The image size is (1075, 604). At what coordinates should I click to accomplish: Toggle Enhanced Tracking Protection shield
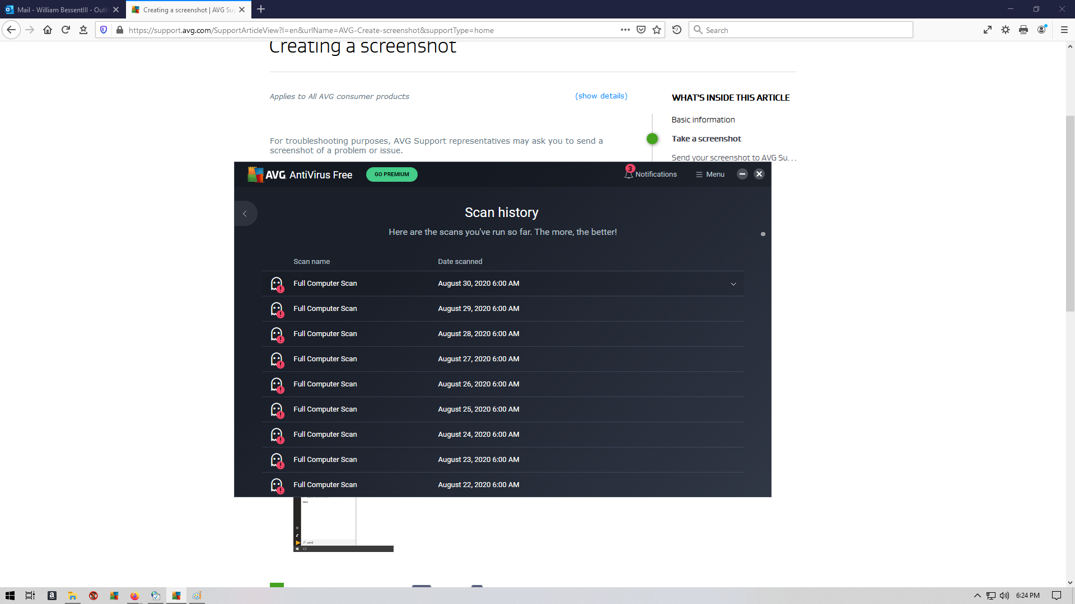[x=104, y=30]
